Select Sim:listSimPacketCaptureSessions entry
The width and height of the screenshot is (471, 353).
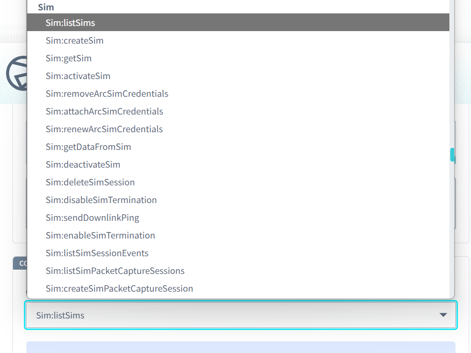pyautogui.click(x=115, y=270)
